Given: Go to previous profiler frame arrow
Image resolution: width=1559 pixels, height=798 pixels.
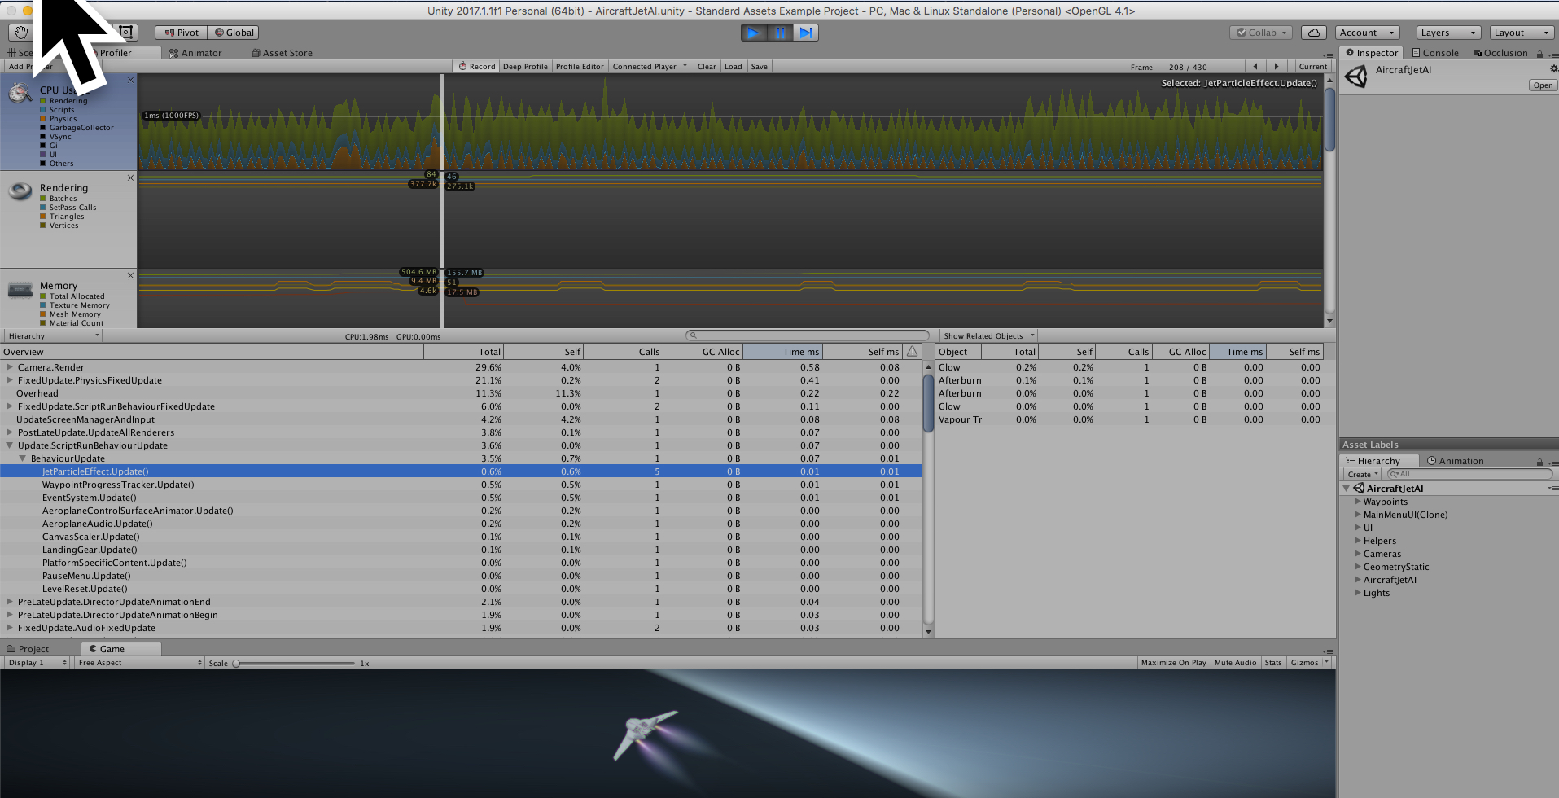Looking at the screenshot, I should point(1255,67).
